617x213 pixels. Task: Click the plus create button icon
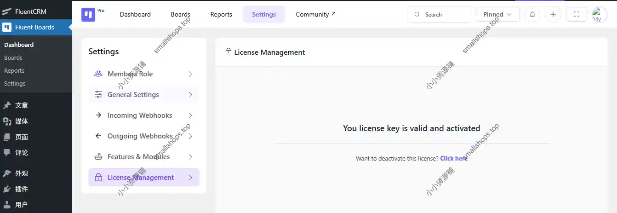click(x=553, y=14)
